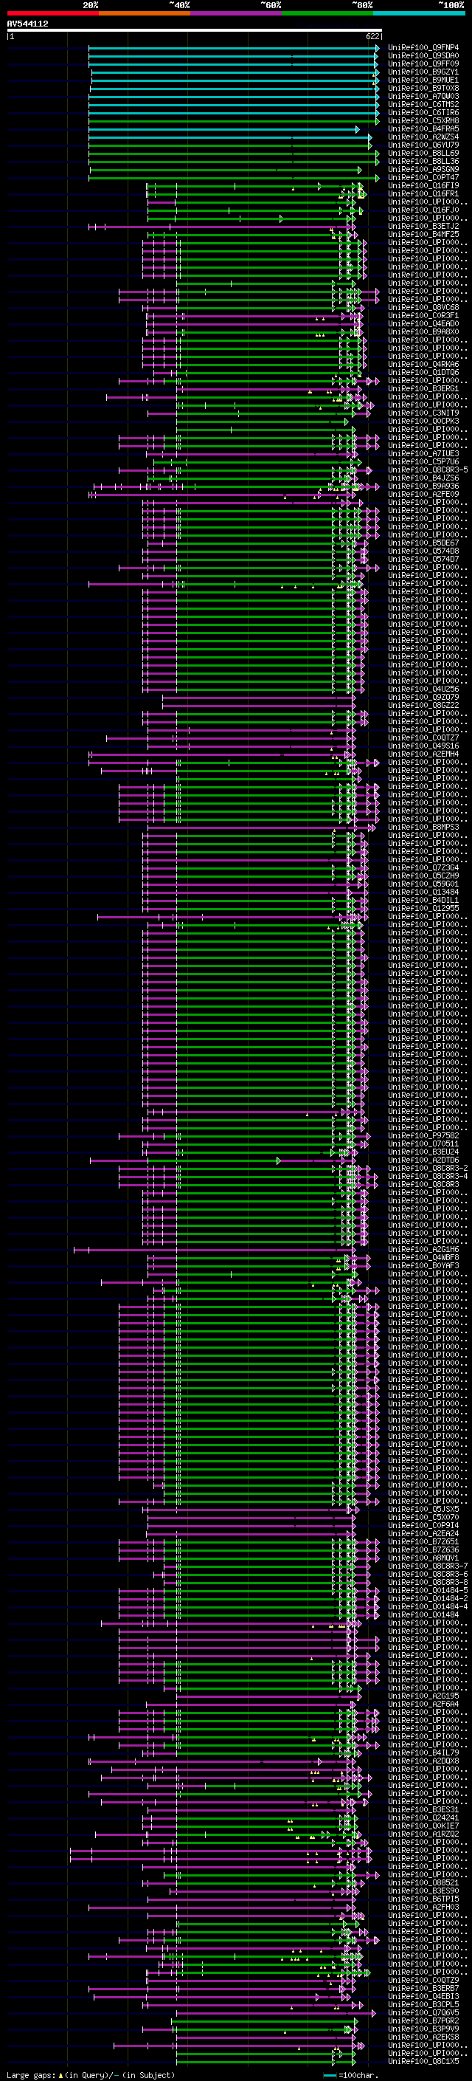Select the AV544112 query title
Image resolution: width=472 pixels, height=2081 pixels.
(x=27, y=24)
